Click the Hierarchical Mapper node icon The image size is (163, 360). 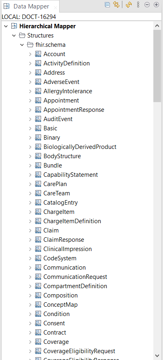coord(14,26)
